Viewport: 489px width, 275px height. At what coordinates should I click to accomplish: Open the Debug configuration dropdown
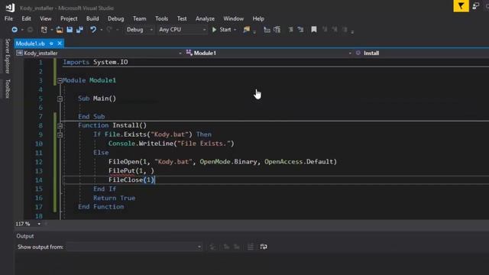coord(151,30)
